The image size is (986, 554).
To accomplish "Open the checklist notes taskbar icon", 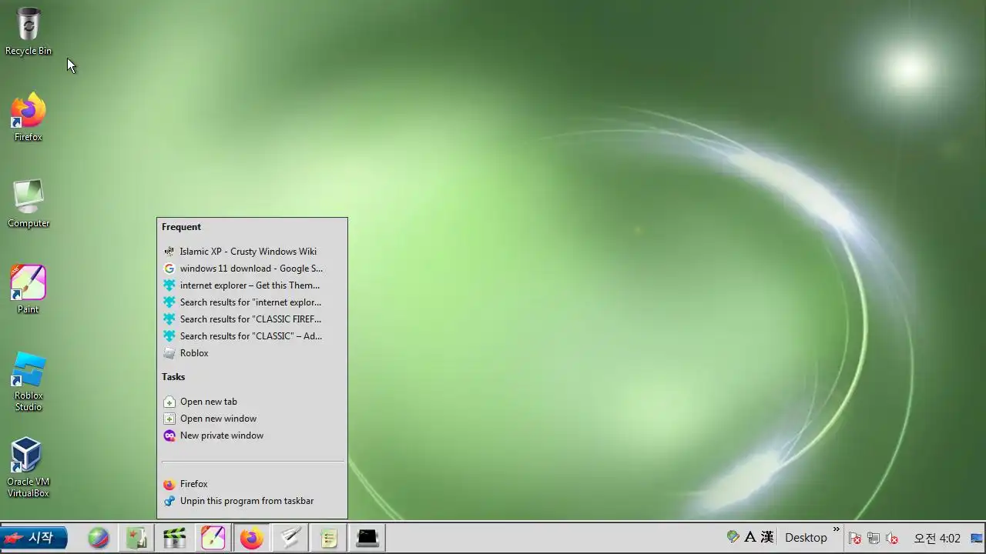I will 329,538.
